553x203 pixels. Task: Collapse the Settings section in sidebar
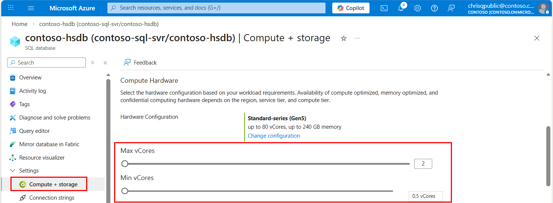click(x=12, y=171)
